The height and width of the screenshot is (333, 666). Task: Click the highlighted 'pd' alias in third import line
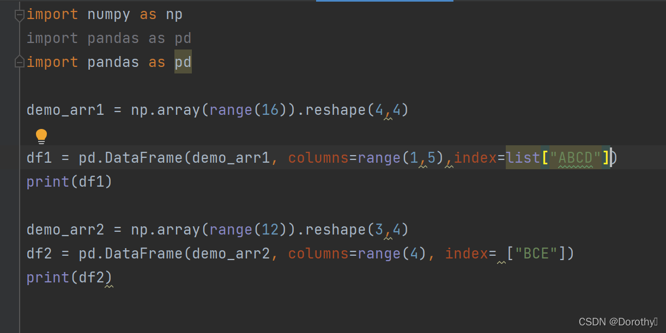[x=183, y=62]
